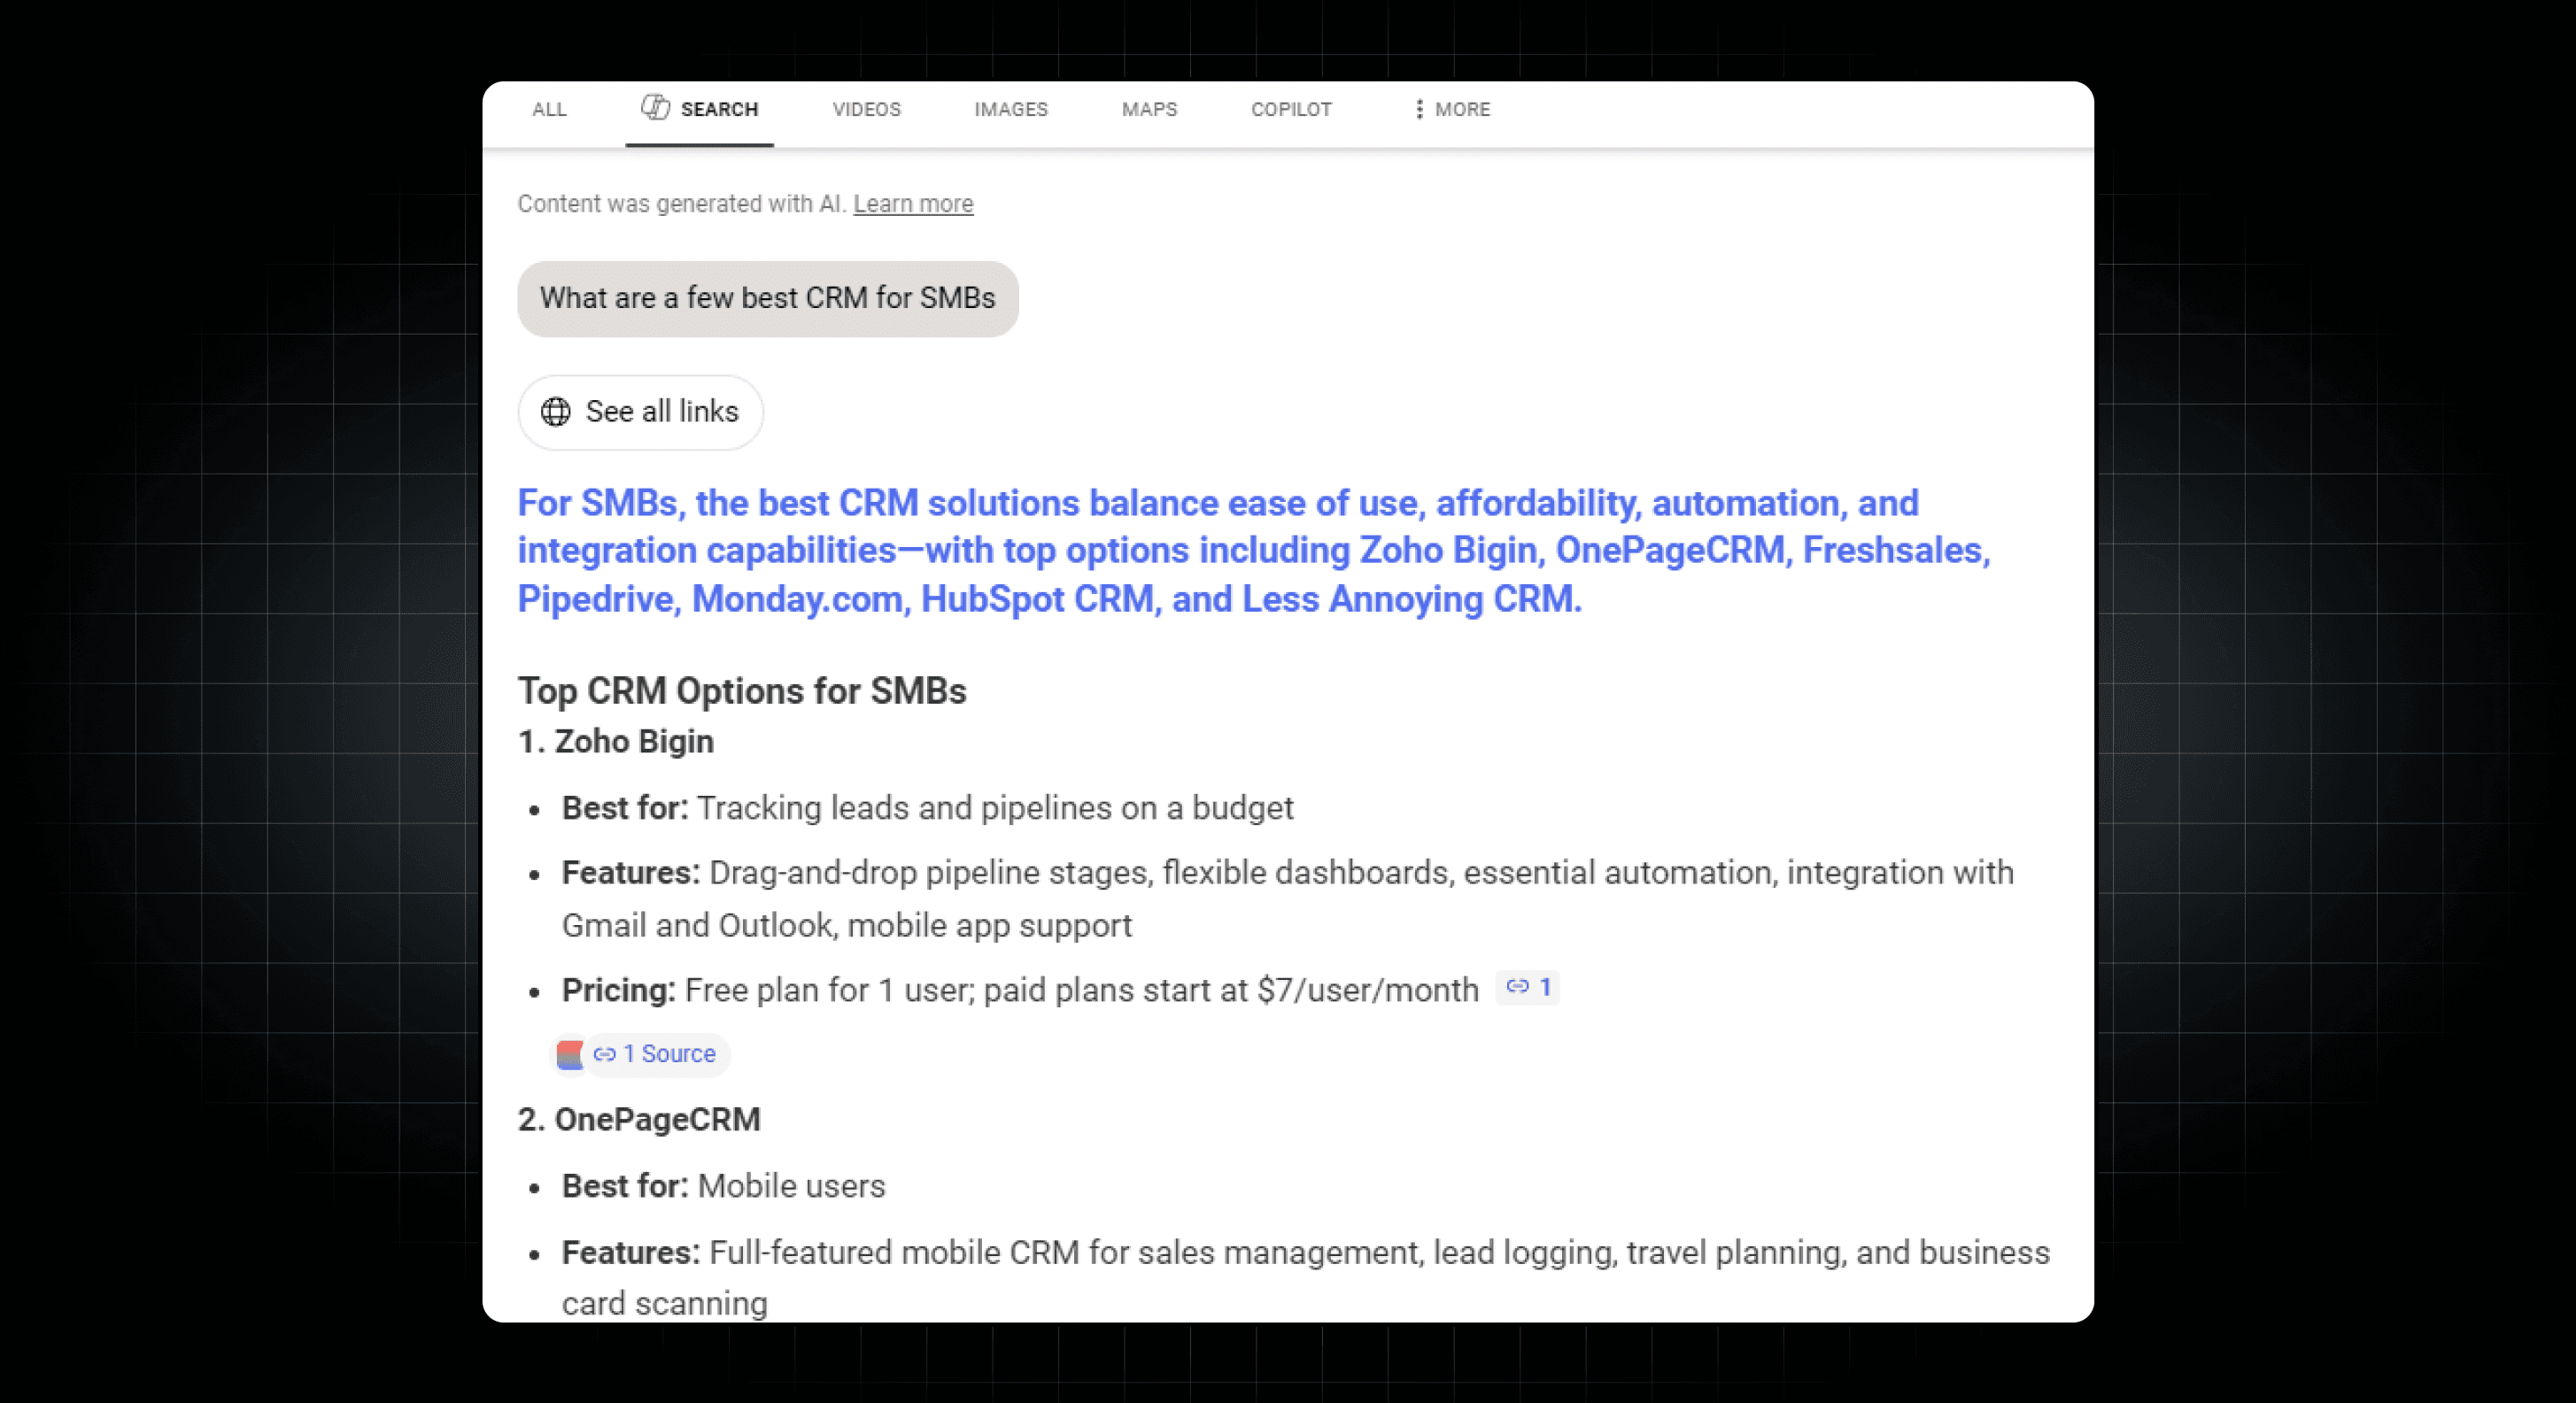The height and width of the screenshot is (1403, 2576).
Task: Go to the IMAGES tab
Action: click(1010, 109)
